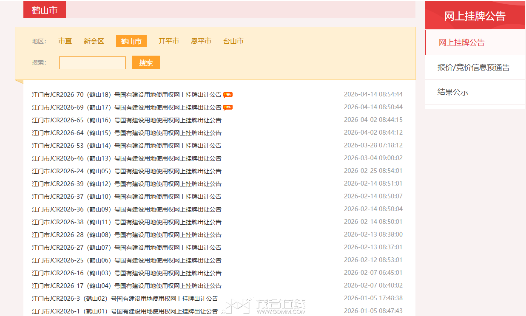Open the JCR2026-24 (鹤山05) announcement link
The height and width of the screenshot is (316, 526).
[x=126, y=171]
